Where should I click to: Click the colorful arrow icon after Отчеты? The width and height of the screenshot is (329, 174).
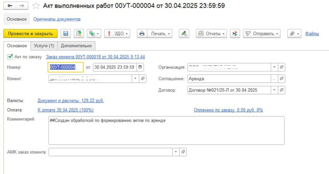[235, 33]
